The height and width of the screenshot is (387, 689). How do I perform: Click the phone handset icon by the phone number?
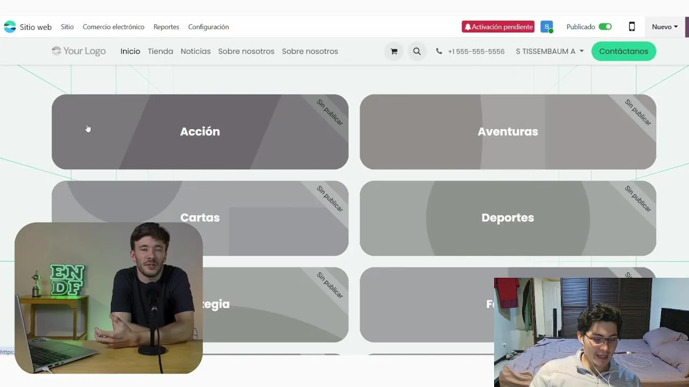click(439, 52)
